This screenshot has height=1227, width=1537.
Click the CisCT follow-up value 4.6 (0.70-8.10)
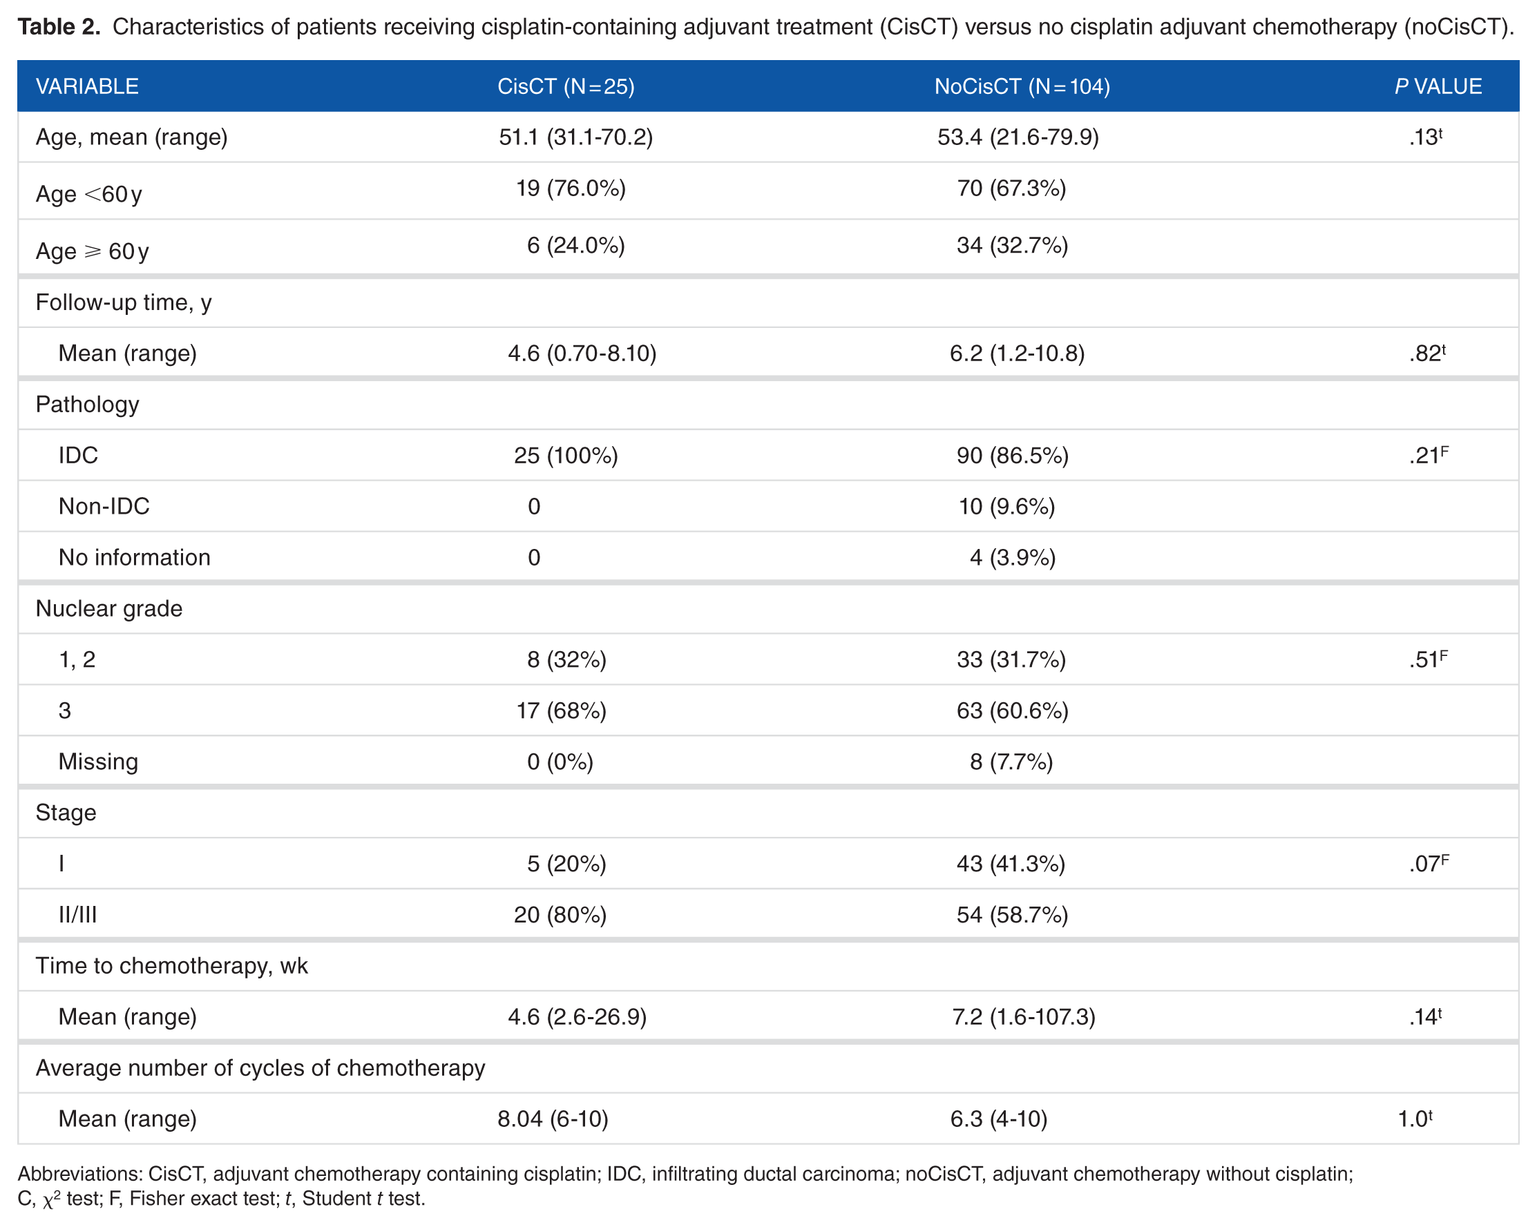click(582, 354)
